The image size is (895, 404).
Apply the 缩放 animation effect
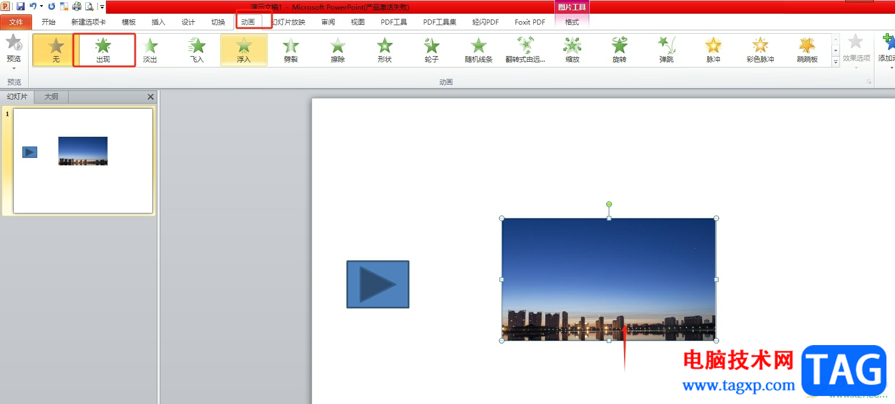point(573,50)
